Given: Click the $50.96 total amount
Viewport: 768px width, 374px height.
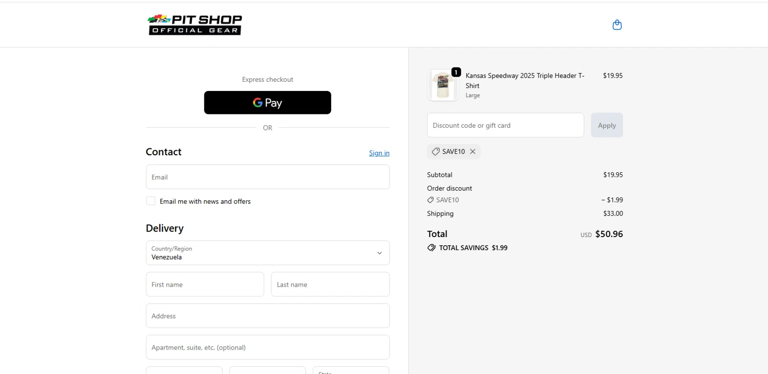Looking at the screenshot, I should (x=609, y=234).
